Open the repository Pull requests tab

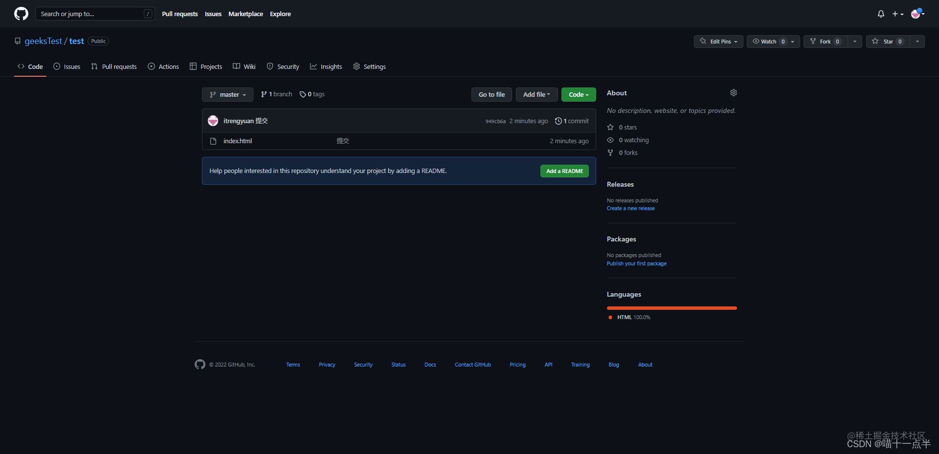pos(114,66)
